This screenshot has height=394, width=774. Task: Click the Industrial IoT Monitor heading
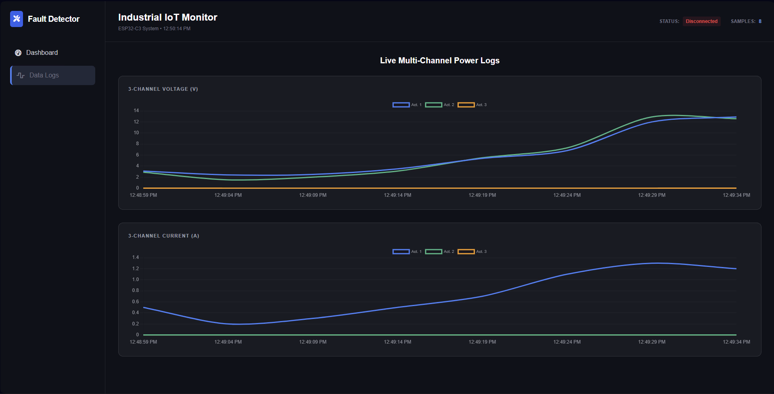(168, 17)
